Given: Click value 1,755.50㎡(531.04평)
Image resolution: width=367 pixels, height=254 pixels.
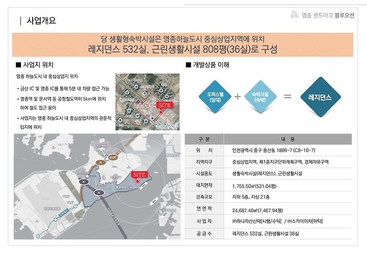Looking at the screenshot, I should pos(254,186).
